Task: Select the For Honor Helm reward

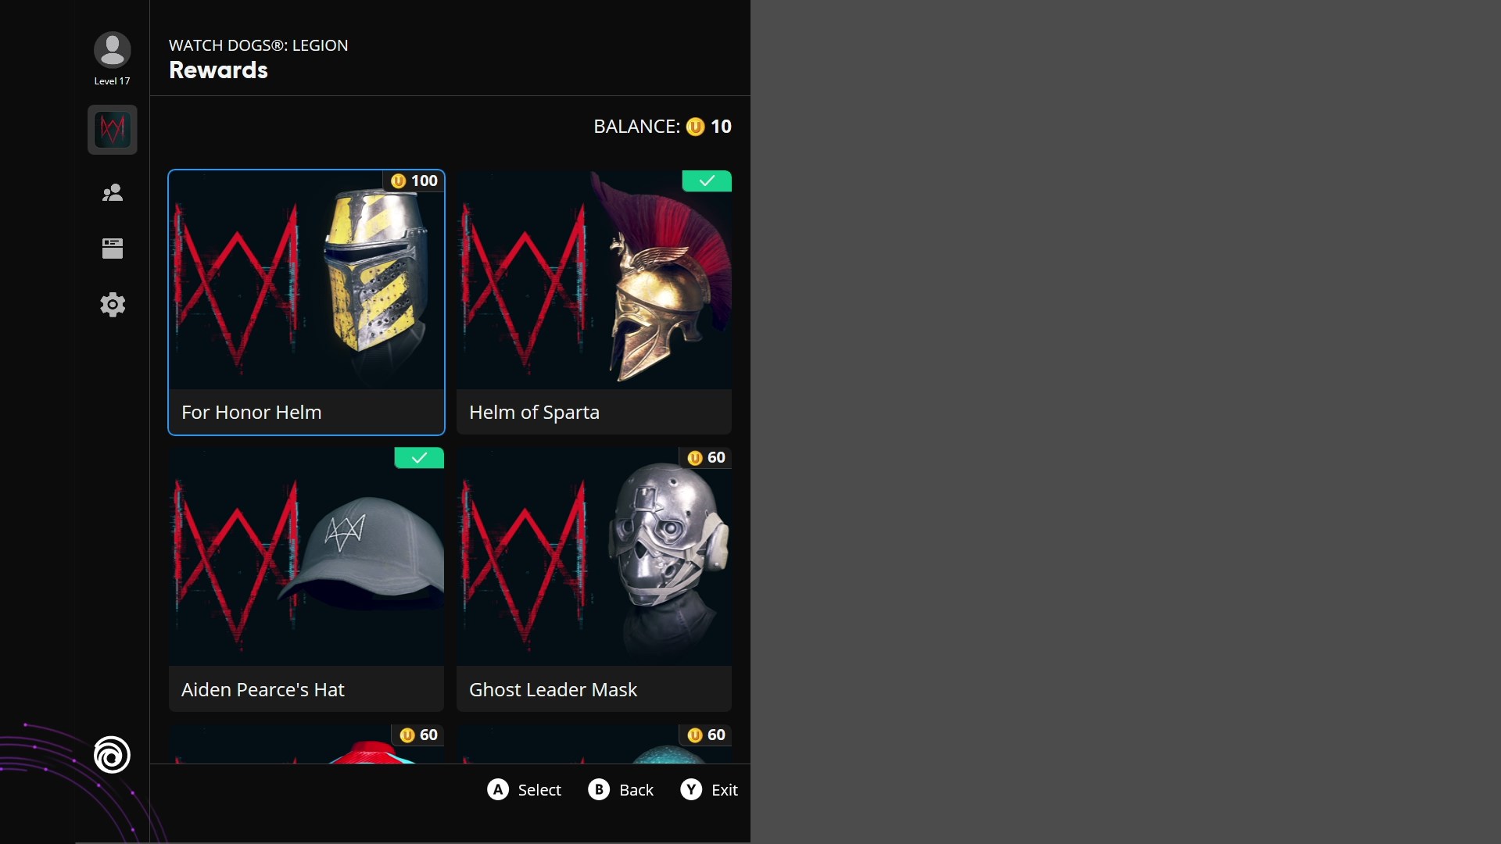Action: coord(306,302)
